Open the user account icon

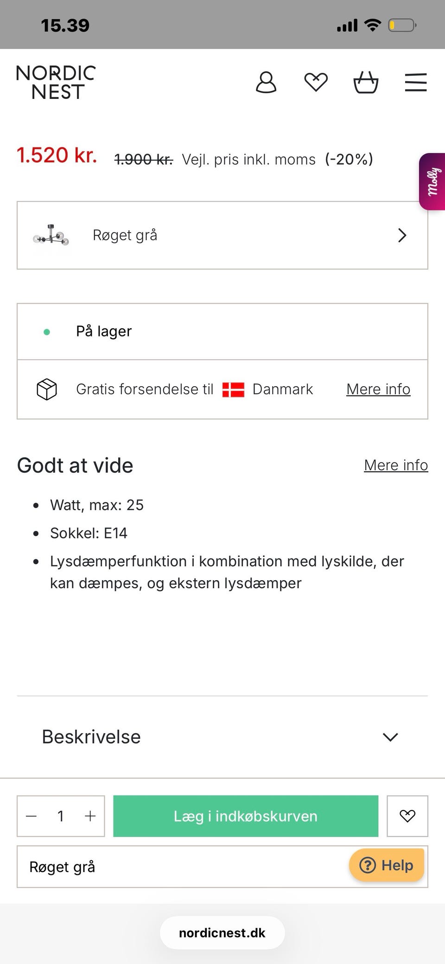266,83
